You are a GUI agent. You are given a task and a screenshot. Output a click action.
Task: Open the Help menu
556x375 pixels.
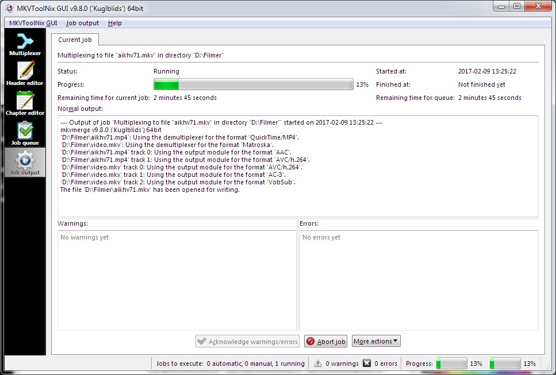tap(115, 23)
